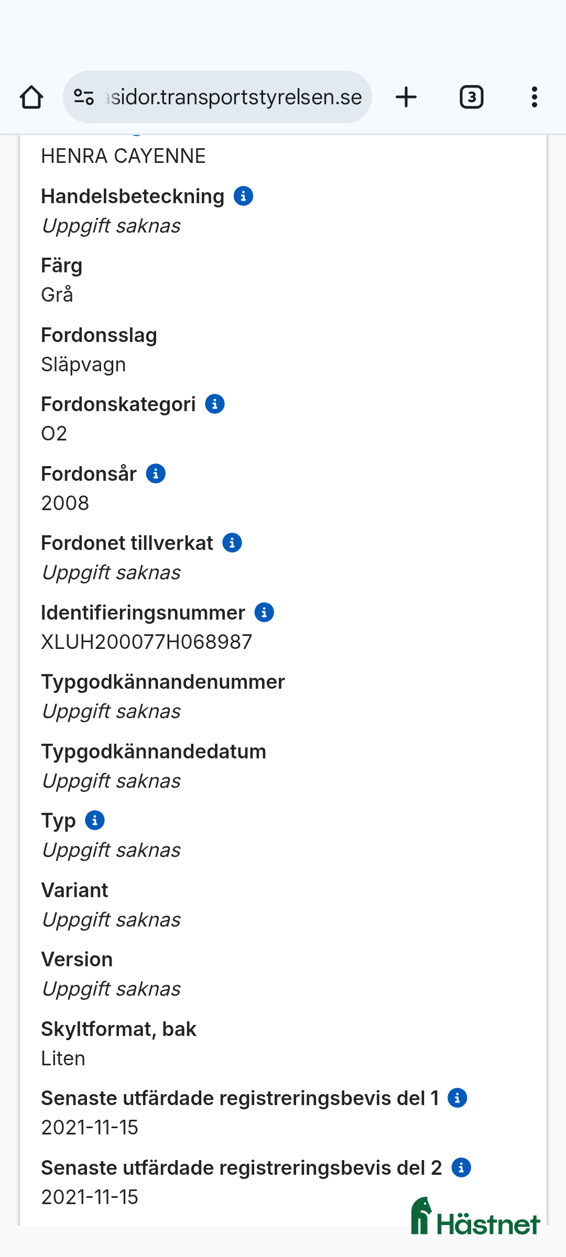Click the Färg value Grå
The image size is (566, 1257).
click(58, 294)
